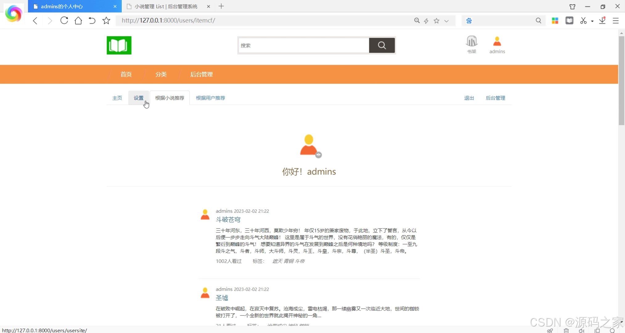This screenshot has height=333, width=625.
Task: Switch to the 根据用户推荐 tab
Action: pos(210,98)
